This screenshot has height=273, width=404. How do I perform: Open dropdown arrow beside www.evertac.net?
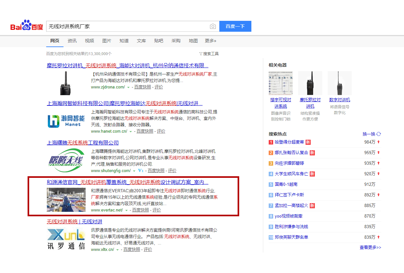point(126,210)
